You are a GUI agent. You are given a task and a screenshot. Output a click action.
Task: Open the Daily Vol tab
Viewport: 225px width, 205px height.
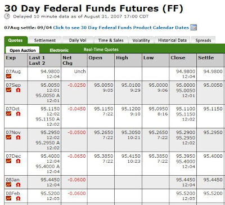(78, 40)
